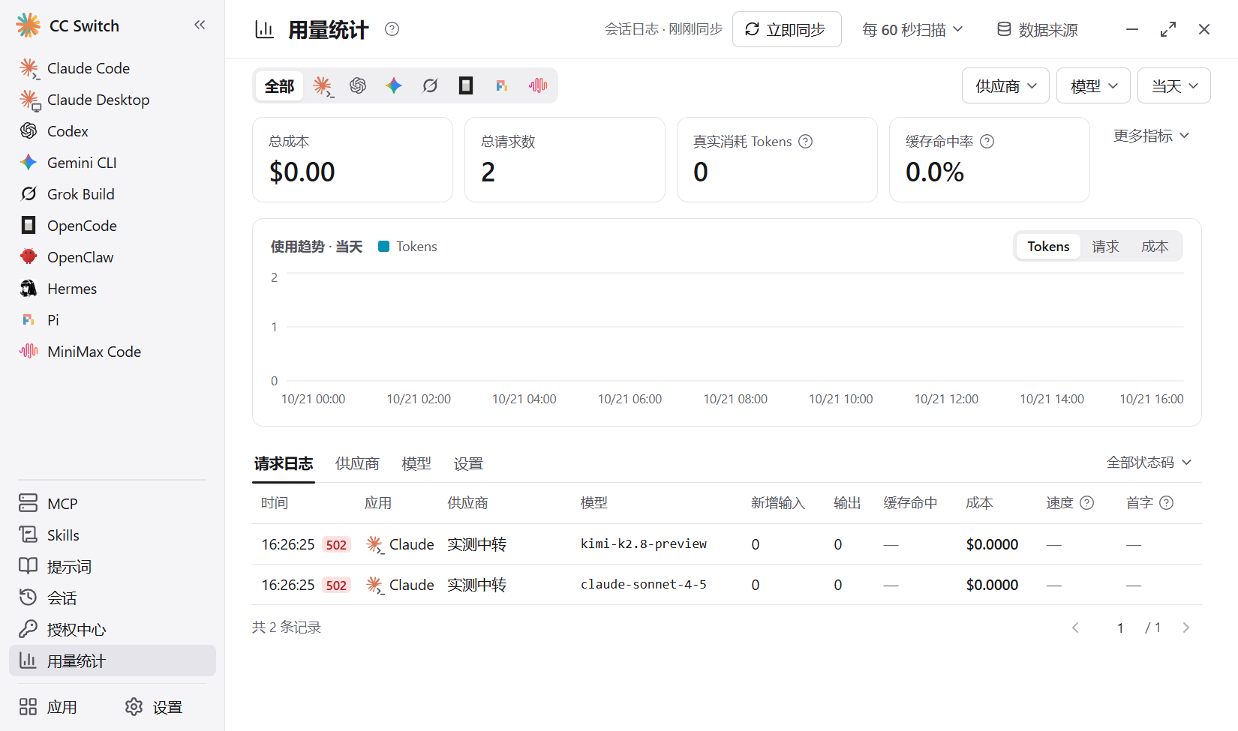Open 每 60 秒扫描 interval dropdown

coord(912,29)
